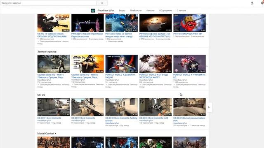Click ФариВари IgFun under CS:GO #1 best moments
The width and height of the screenshot is (264, 148).
pos(44,120)
